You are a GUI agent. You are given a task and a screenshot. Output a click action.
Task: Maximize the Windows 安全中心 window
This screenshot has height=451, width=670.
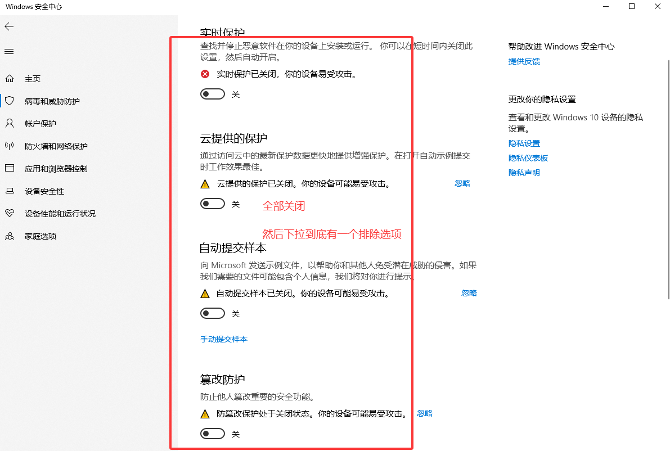coord(632,6)
